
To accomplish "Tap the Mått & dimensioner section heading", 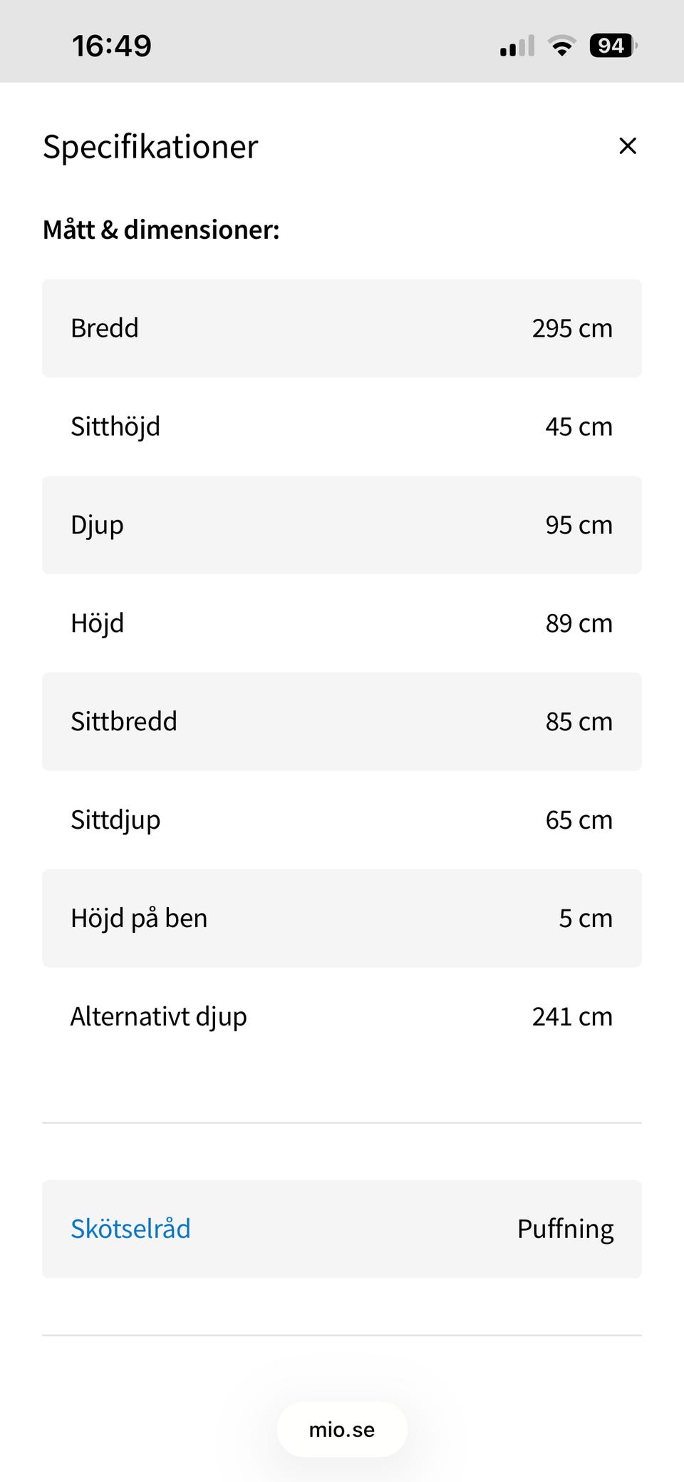I will click(161, 230).
